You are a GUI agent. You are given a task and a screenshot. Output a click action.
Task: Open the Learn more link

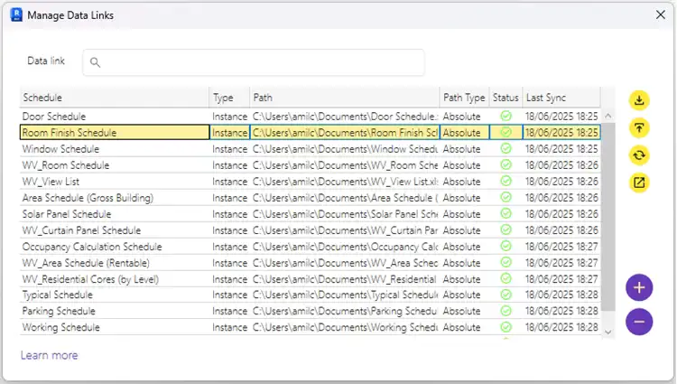49,355
